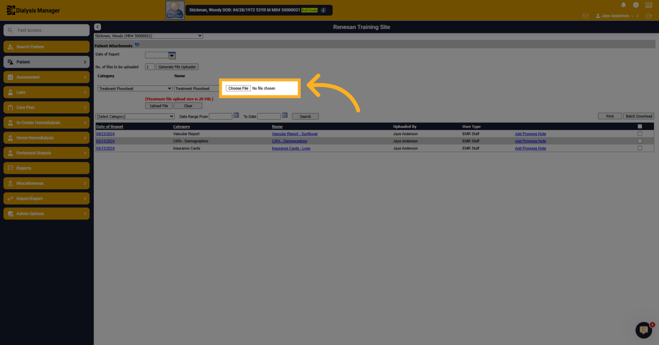The width and height of the screenshot is (659, 345).
Task: Focus the Fast access search field
Action: pos(46,30)
